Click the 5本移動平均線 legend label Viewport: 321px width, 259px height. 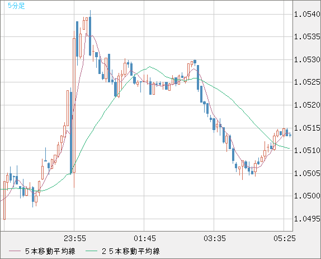coord(50,251)
